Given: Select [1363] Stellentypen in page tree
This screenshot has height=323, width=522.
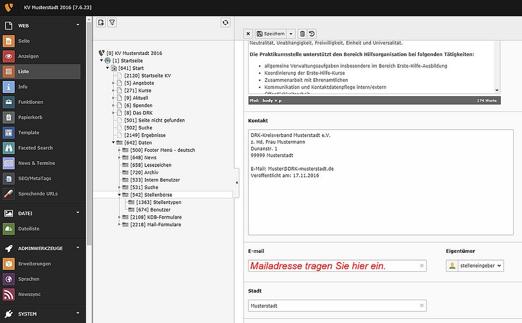Looking at the screenshot, I should [x=158, y=202].
